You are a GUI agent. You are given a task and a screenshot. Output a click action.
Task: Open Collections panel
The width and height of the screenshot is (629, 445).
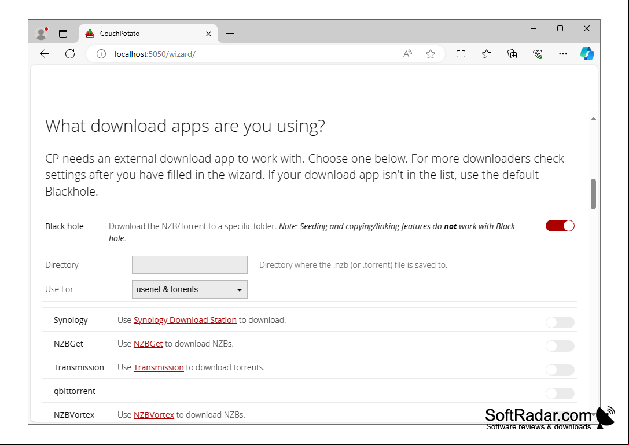tap(512, 54)
